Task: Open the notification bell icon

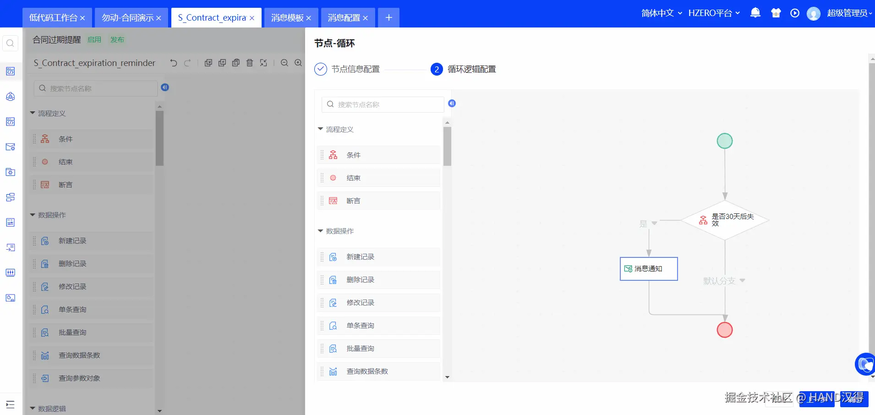Action: (x=755, y=13)
